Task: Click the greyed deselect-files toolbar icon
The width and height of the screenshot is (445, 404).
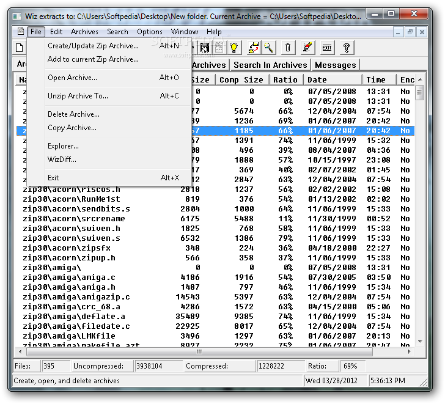Action: [219, 48]
